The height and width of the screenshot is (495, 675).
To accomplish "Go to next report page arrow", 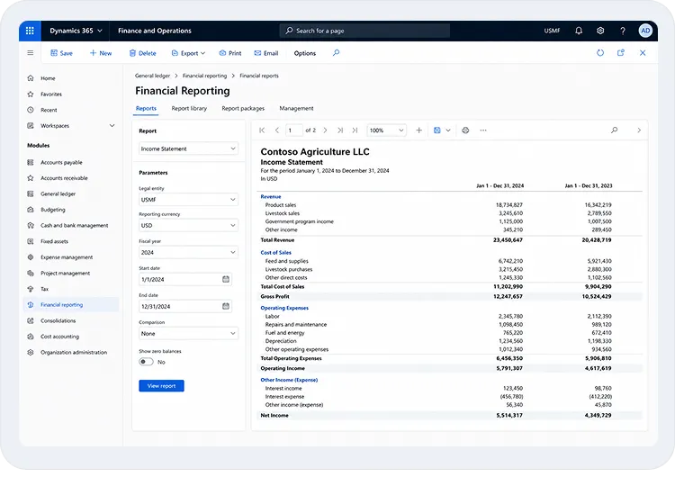I will click(x=325, y=130).
